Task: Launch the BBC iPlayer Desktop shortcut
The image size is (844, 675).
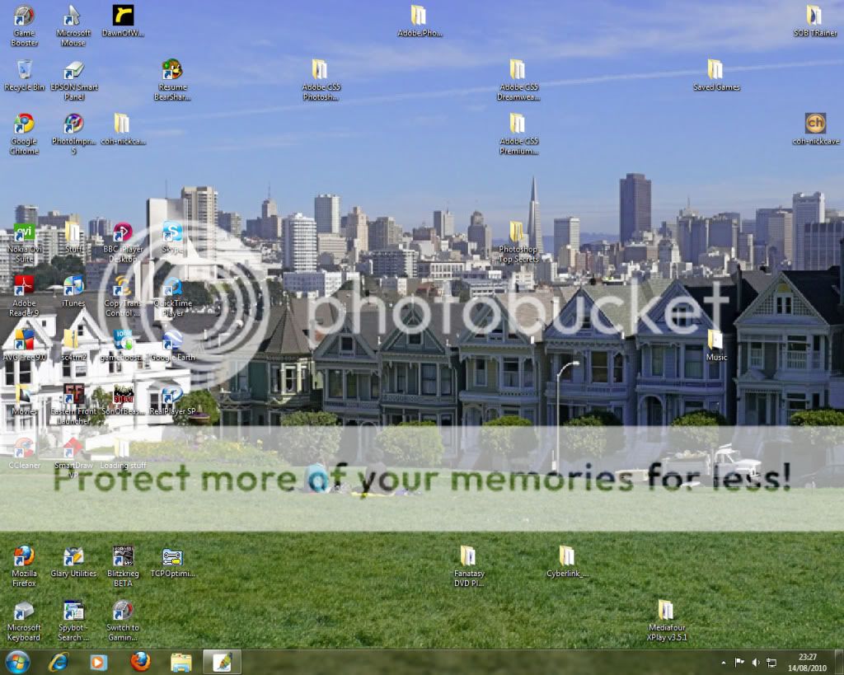Action: [123, 232]
